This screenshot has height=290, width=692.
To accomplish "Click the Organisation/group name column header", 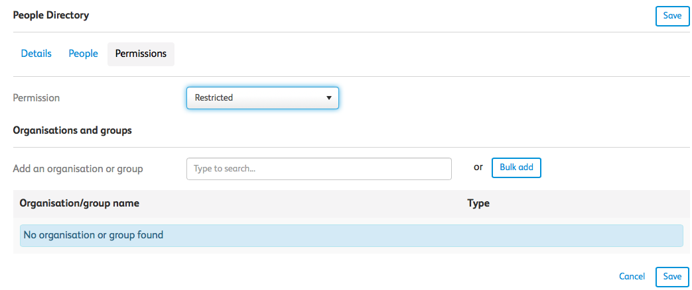I will pyautogui.click(x=80, y=204).
